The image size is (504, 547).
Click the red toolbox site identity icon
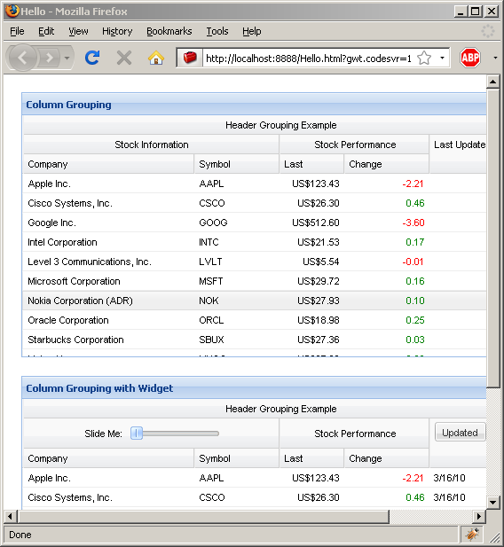point(190,58)
